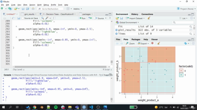Image resolution: width=197 pixels, height=110 pixels.
Task: Click legend swatch for factor 1
Action: tap(181, 75)
